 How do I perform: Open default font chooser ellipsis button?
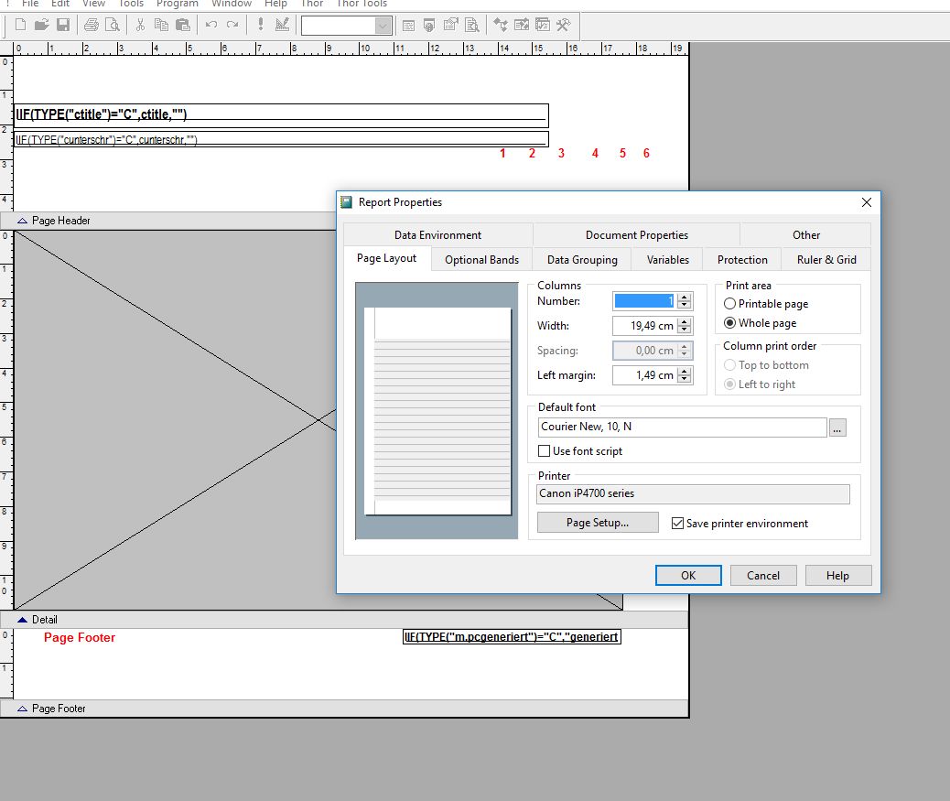coord(837,428)
